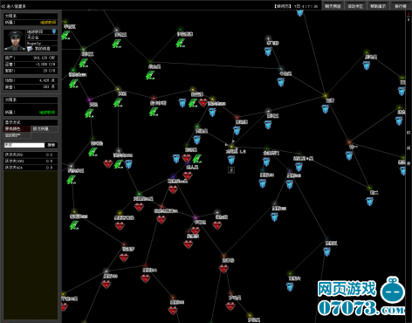Image resolution: width=412 pixels, height=323 pixels.
Task: Open the second of the four top-right buttons
Action: (355, 6)
